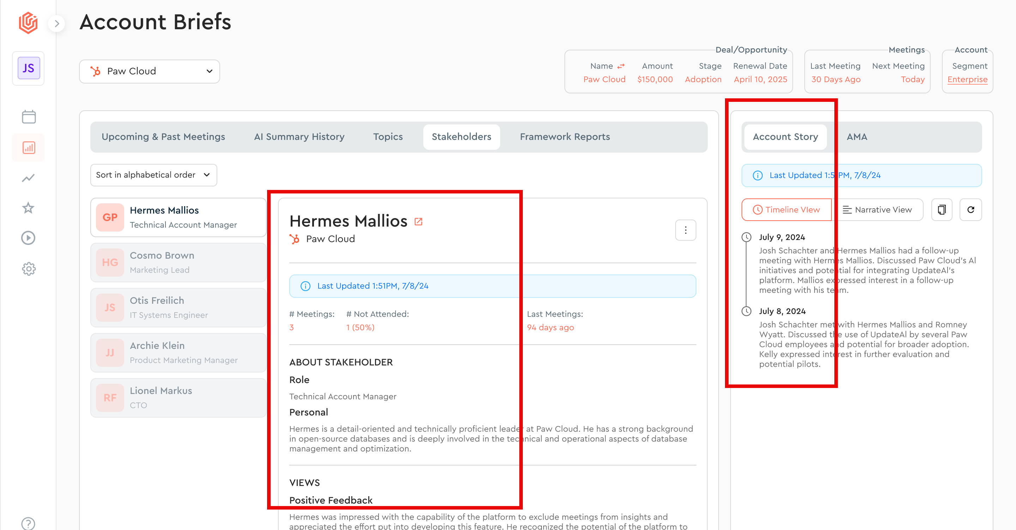Click HubSpot icon beside Paw Cloud in stakeholder detail

(x=294, y=239)
